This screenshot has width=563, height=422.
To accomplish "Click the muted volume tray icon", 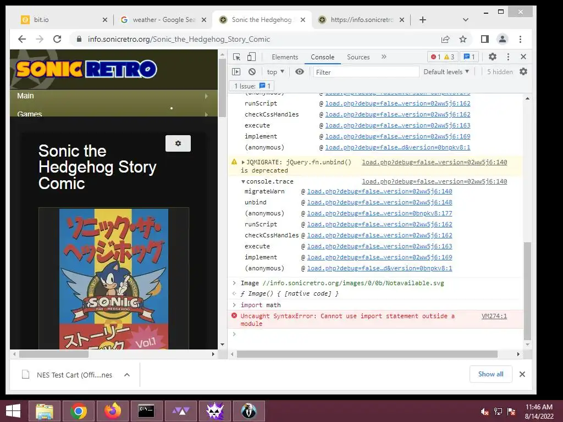I will (485, 412).
